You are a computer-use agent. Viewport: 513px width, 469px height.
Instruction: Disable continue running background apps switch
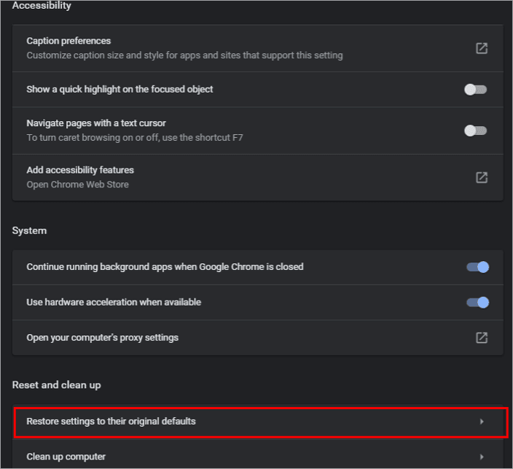pos(477,267)
